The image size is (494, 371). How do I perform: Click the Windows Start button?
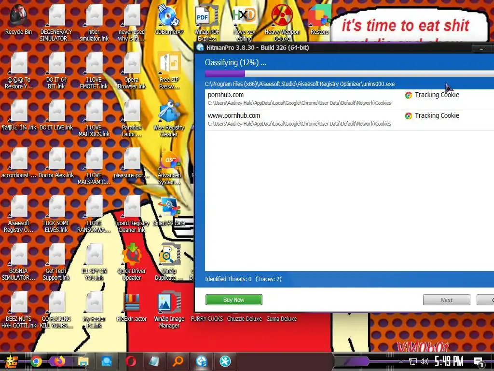[11, 361]
